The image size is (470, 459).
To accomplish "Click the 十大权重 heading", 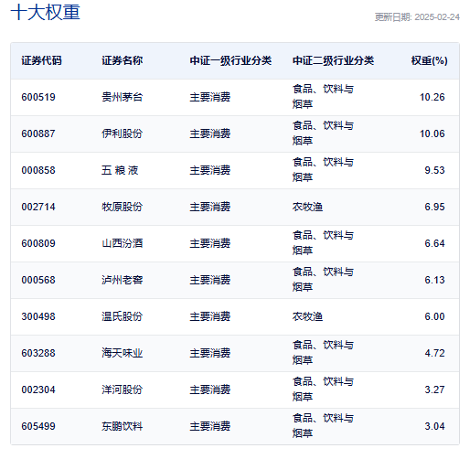I will [x=45, y=13].
